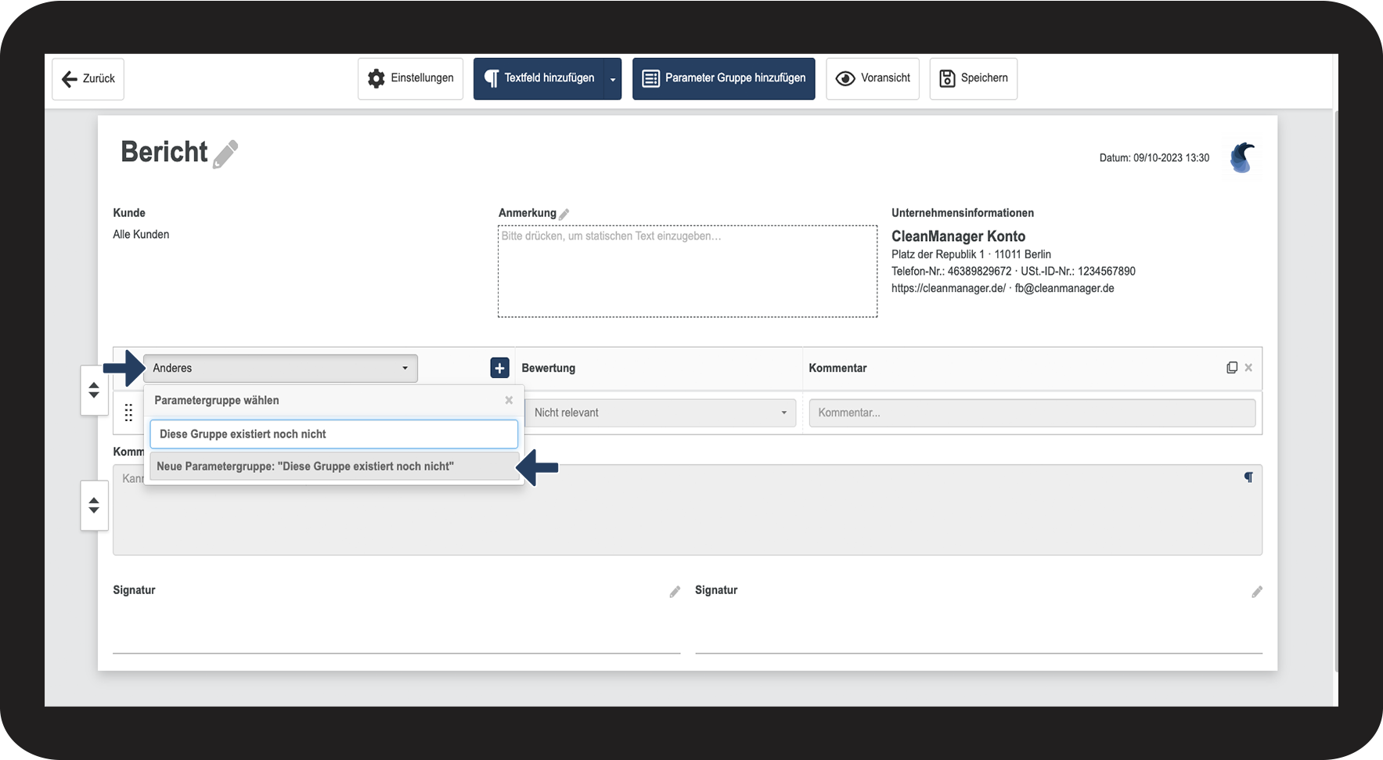Edit the left Signatur with pencil icon
Image resolution: width=1383 pixels, height=760 pixels.
coord(675,592)
